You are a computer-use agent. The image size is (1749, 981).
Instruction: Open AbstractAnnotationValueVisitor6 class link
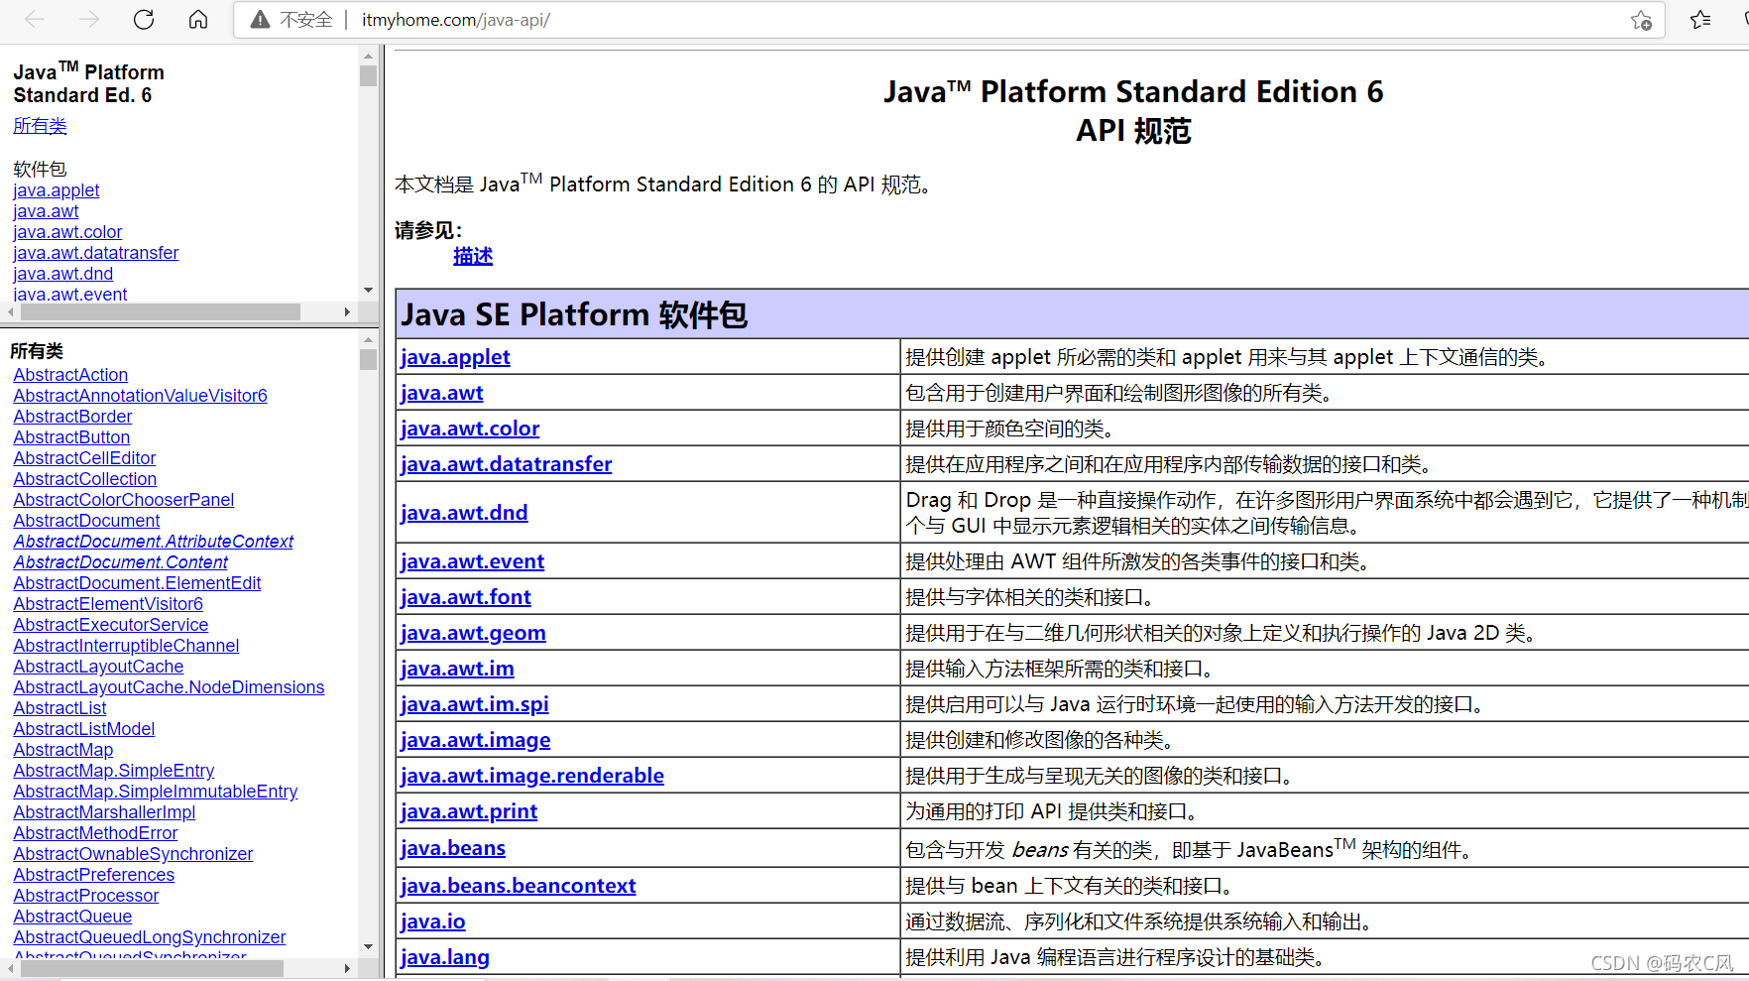pos(140,396)
